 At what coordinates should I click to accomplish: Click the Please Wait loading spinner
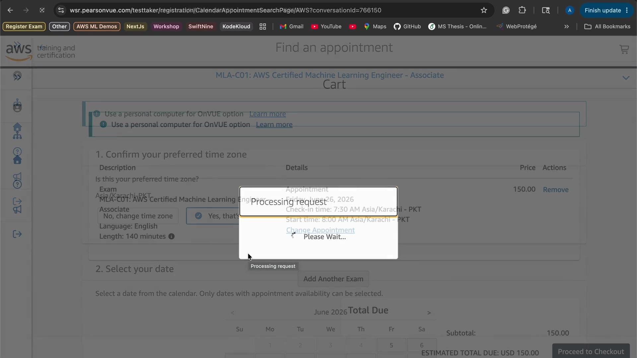pyautogui.click(x=293, y=235)
